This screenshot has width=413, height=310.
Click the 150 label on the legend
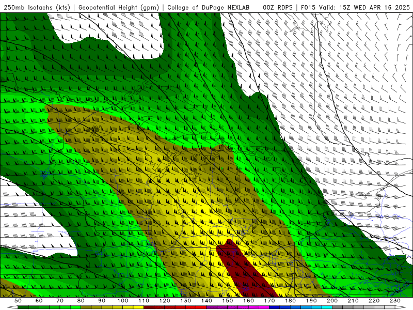tap(228, 301)
